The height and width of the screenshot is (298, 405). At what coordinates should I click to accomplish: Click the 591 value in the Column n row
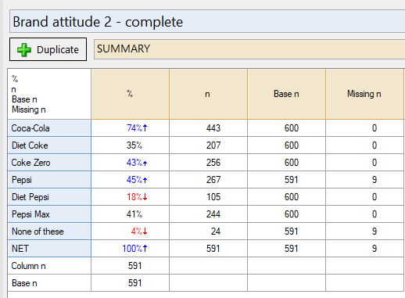pyautogui.click(x=130, y=266)
